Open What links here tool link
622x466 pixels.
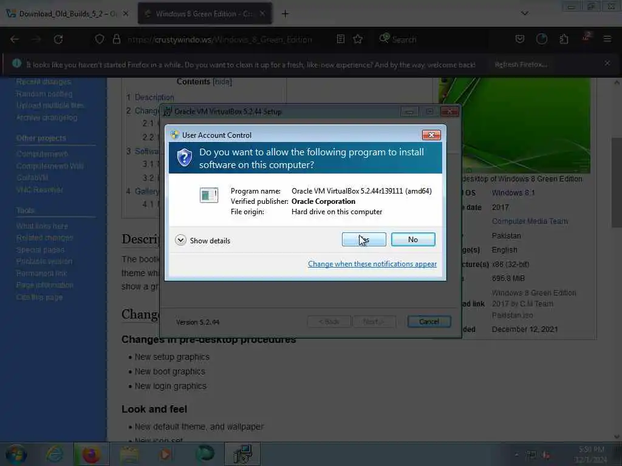pos(42,226)
